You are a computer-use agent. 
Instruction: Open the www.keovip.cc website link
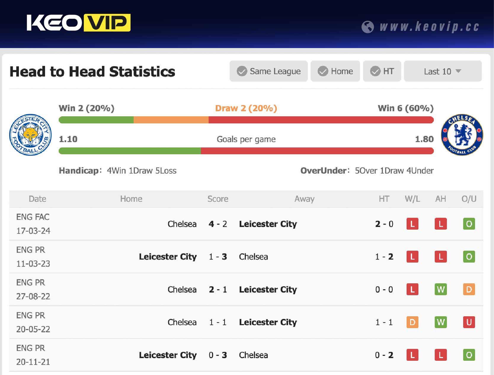(429, 27)
